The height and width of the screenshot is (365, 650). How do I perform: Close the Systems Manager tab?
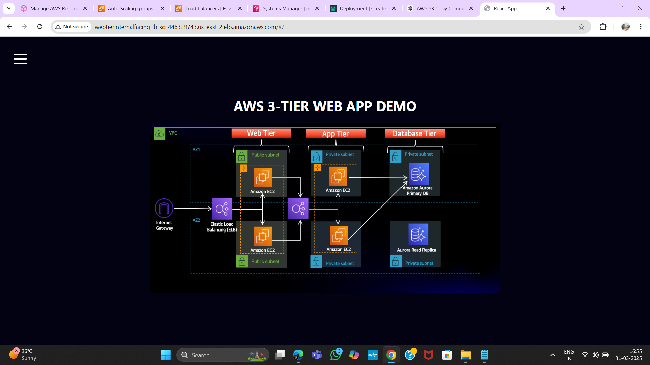point(317,8)
